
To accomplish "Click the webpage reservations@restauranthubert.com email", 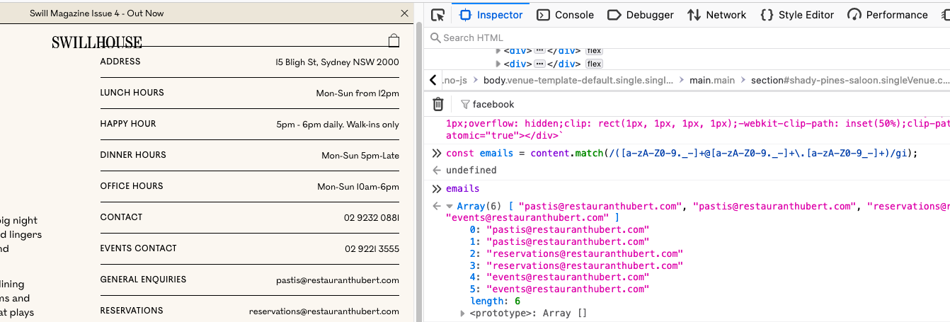I will tap(324, 311).
